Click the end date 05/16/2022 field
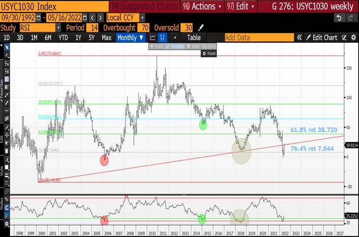Viewport: 359px width, 237px height. [x=64, y=17]
